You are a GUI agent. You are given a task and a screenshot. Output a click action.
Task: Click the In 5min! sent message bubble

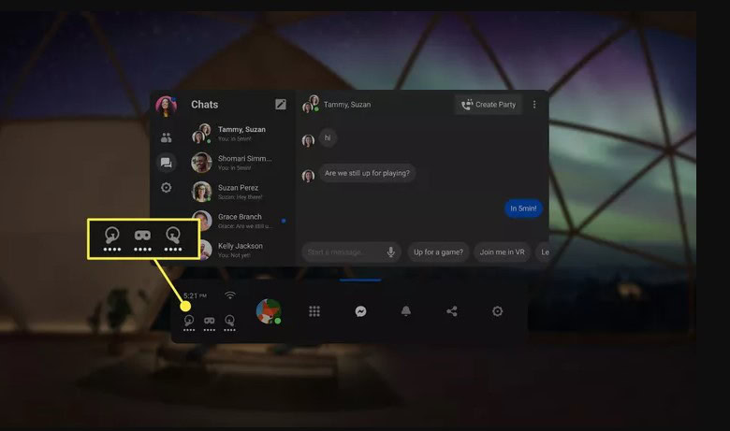pos(523,208)
